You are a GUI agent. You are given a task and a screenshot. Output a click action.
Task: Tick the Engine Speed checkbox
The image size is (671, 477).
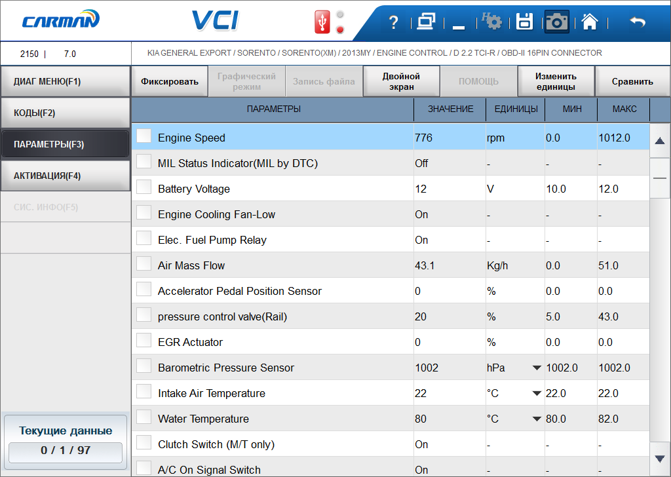click(x=144, y=136)
